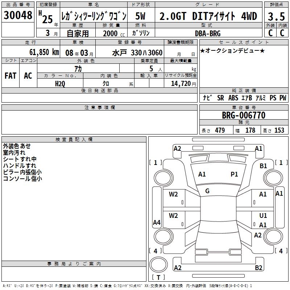The image size is (290, 290).
Task: Click the 事務局よりご案内 section header
Action: (x=74, y=264)
